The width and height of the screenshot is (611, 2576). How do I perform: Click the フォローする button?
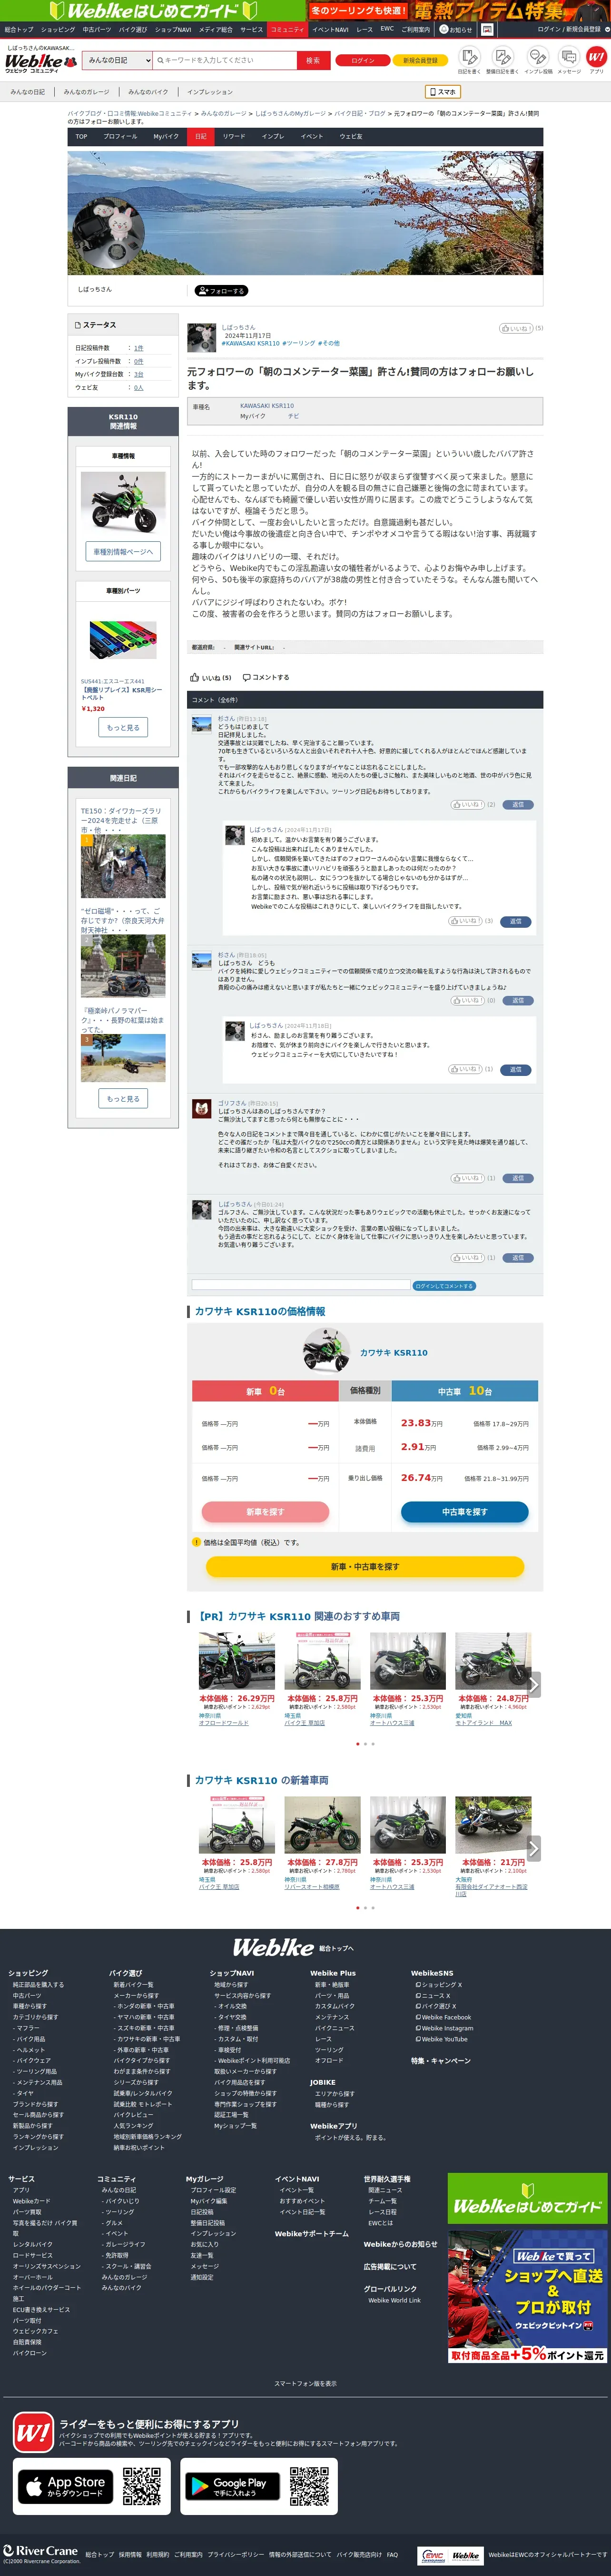221,290
